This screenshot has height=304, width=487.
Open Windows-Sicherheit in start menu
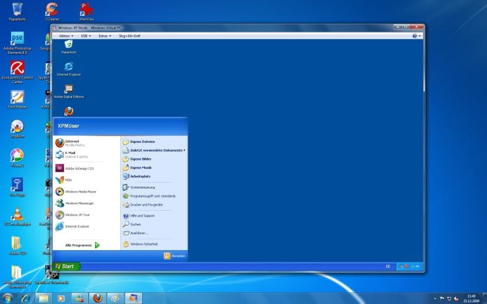coord(154,244)
